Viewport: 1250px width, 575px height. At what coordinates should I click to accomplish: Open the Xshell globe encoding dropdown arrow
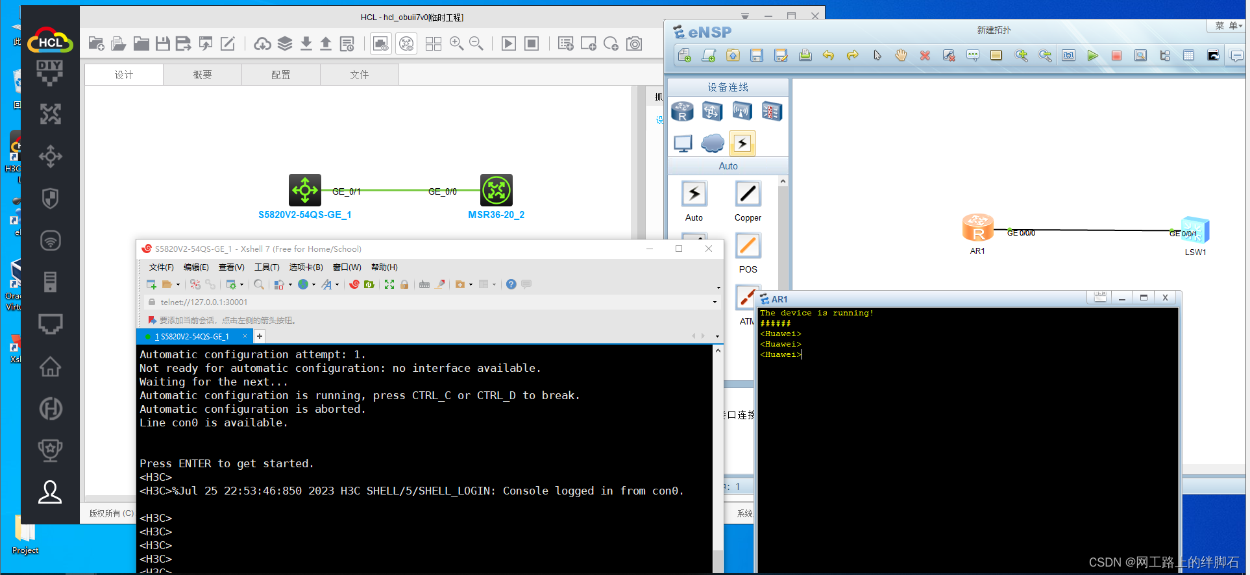pyautogui.click(x=313, y=284)
